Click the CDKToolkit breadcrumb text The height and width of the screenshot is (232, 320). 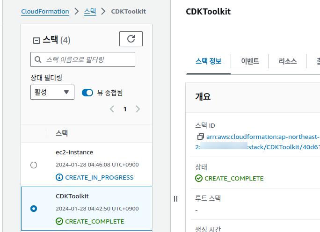[128, 11]
